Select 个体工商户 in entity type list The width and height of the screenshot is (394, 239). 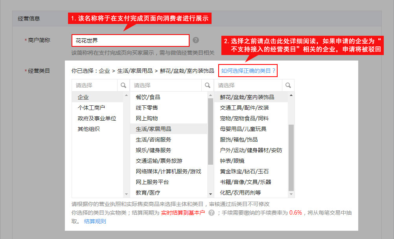[x=91, y=108]
